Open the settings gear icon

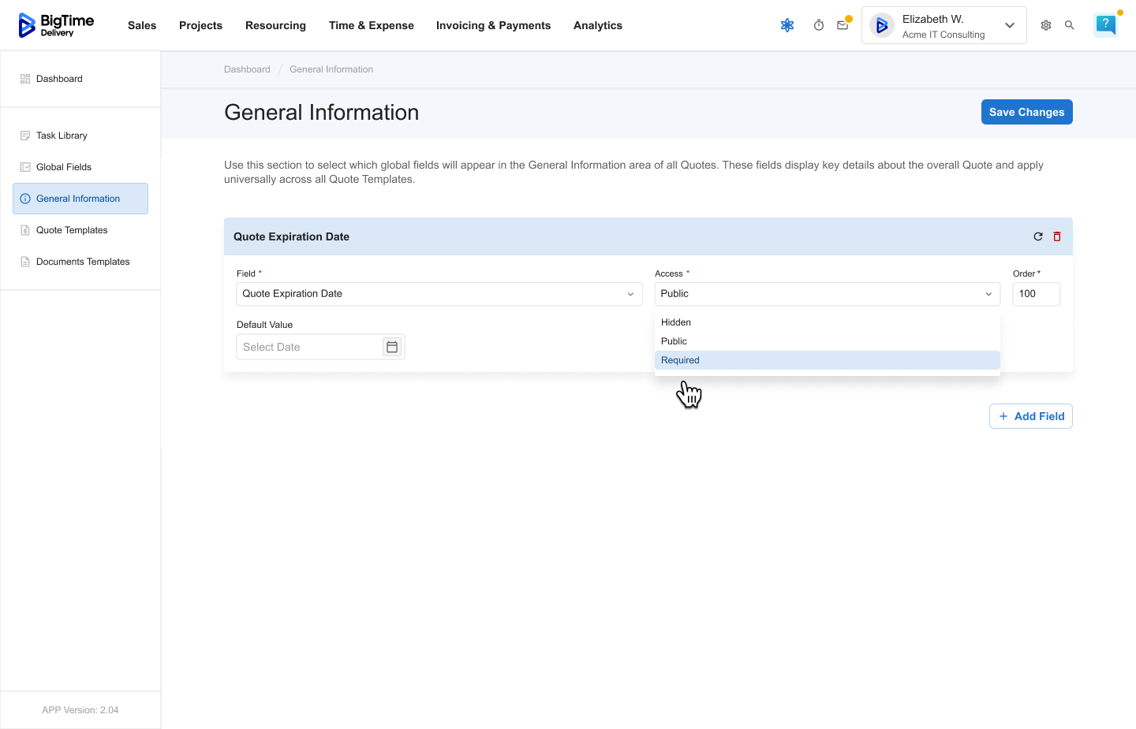point(1046,25)
